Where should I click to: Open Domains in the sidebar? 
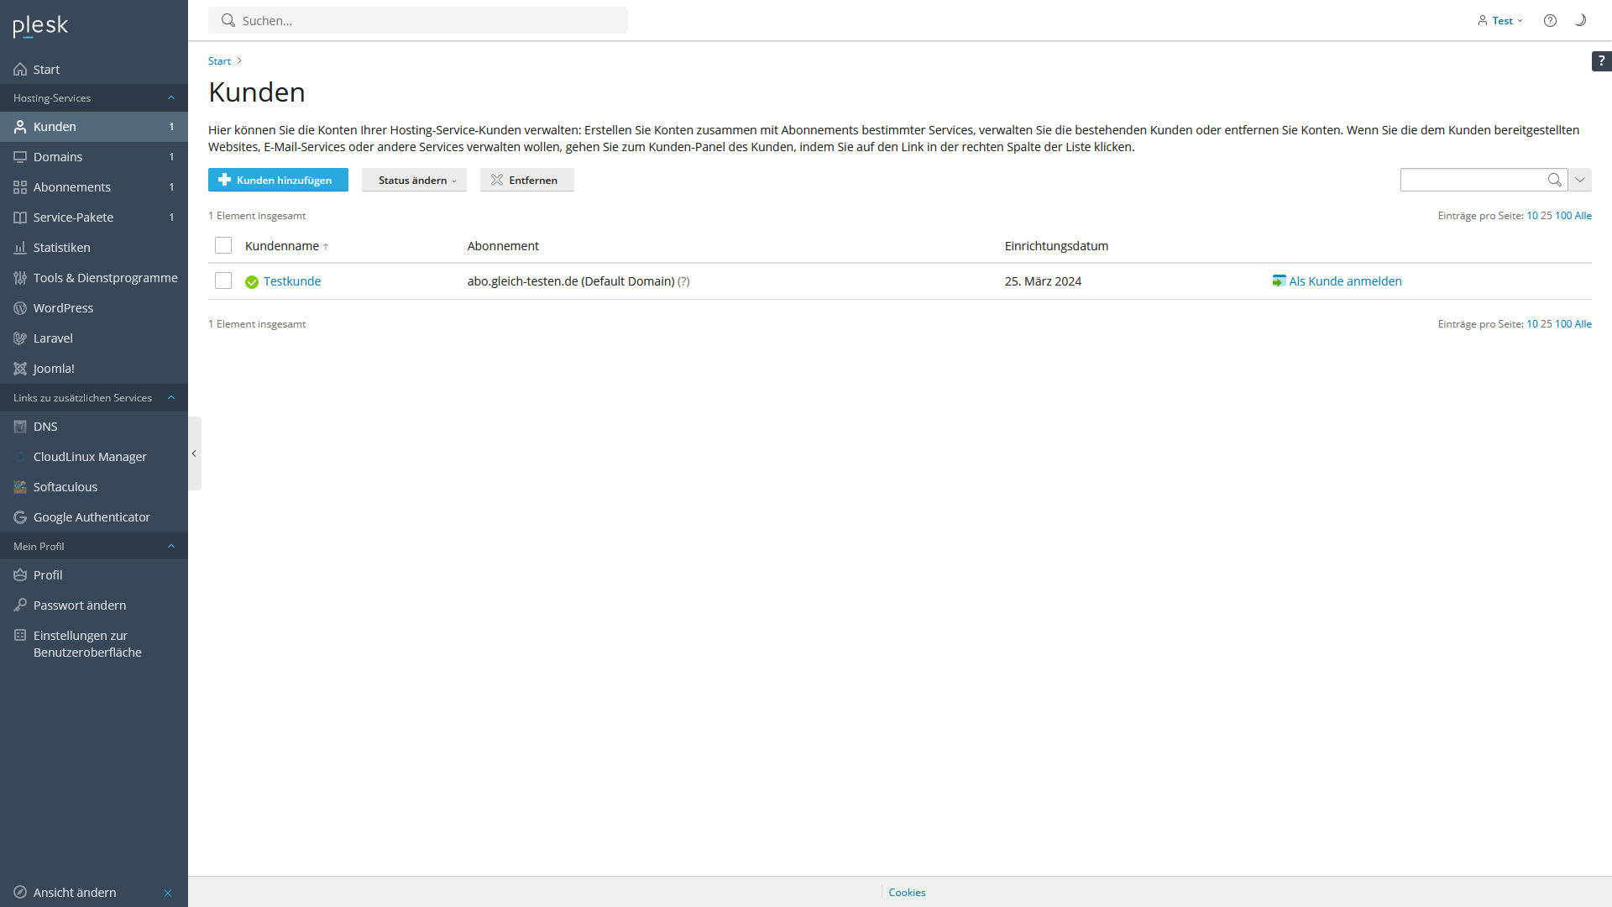(58, 157)
